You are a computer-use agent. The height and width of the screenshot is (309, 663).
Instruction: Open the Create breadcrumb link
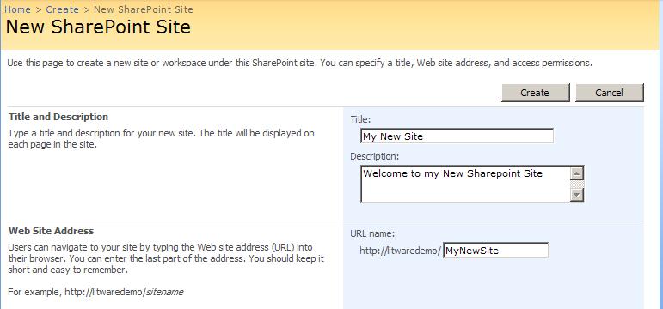tap(62, 9)
